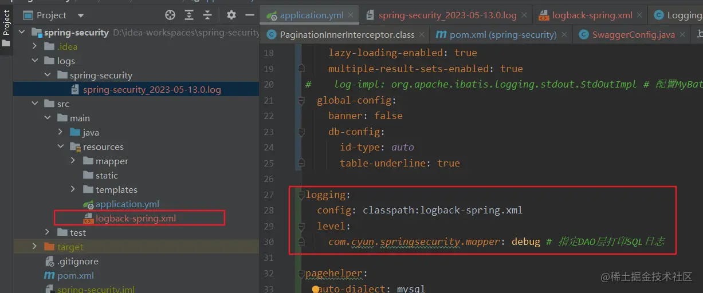Viewport: 703px width, 293px height.
Task: Expand the mapper folder
Action: (x=73, y=161)
